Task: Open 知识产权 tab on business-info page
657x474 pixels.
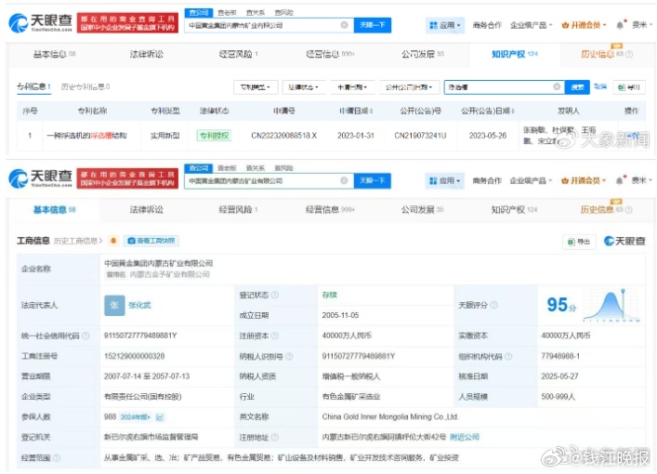Action: click(514, 209)
